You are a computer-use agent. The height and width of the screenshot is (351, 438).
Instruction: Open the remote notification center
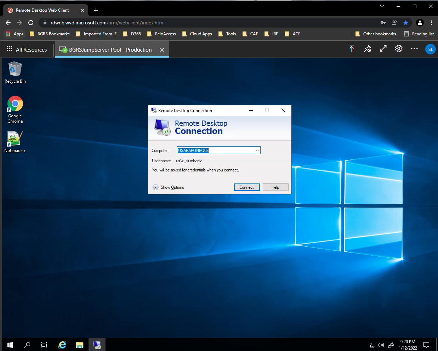pyautogui.click(x=426, y=345)
